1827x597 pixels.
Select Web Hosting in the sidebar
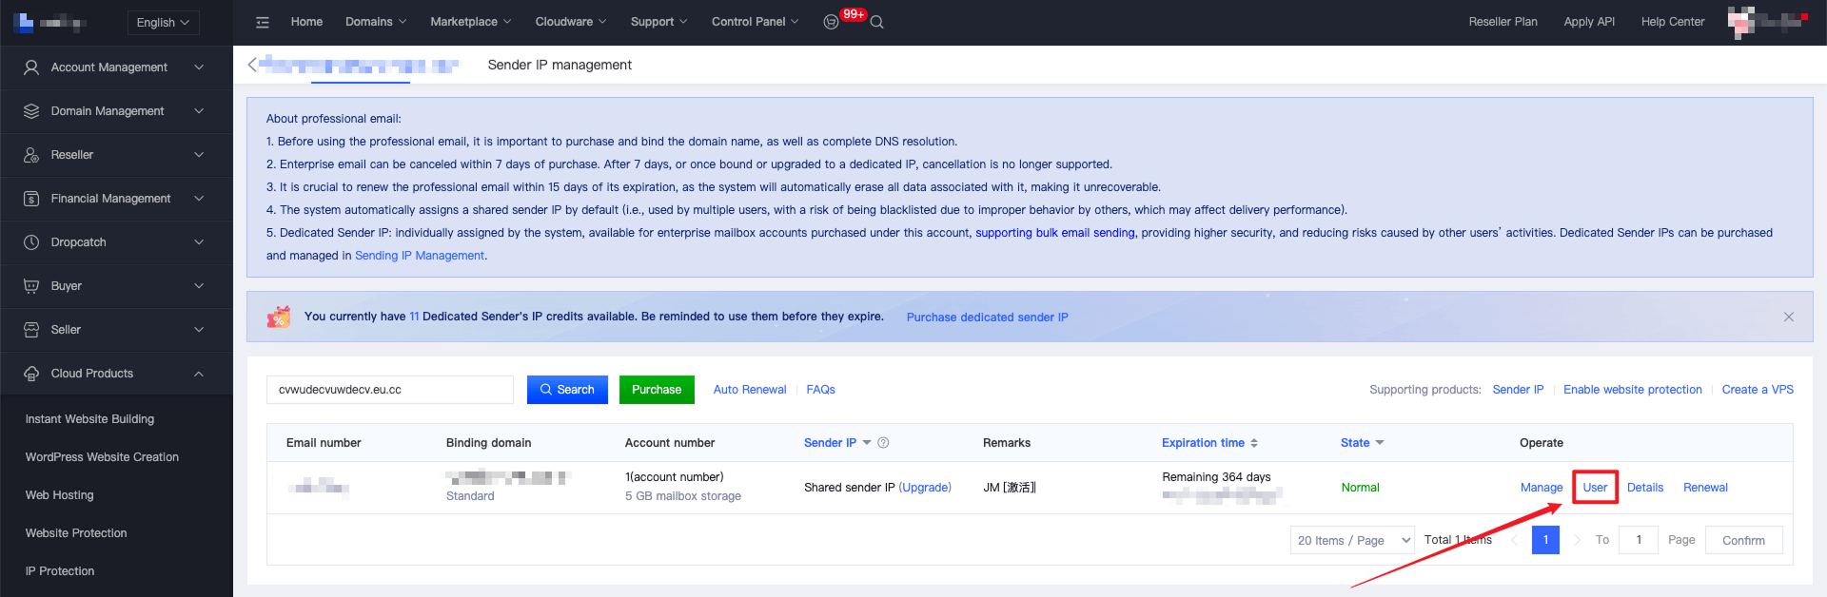[60, 495]
